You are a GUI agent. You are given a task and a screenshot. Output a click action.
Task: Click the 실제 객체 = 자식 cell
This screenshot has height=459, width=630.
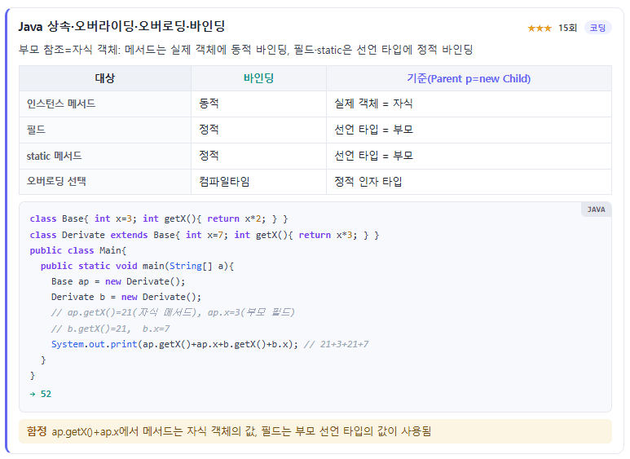pyautogui.click(x=469, y=104)
